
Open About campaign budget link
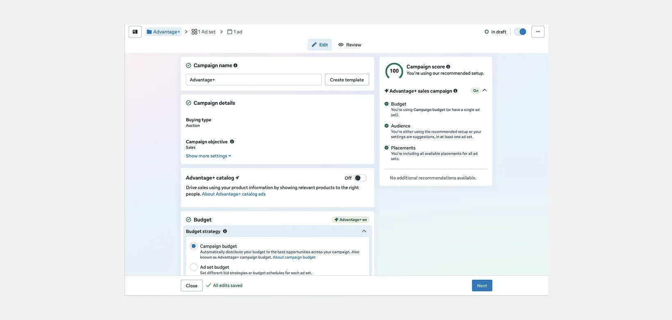(294, 257)
